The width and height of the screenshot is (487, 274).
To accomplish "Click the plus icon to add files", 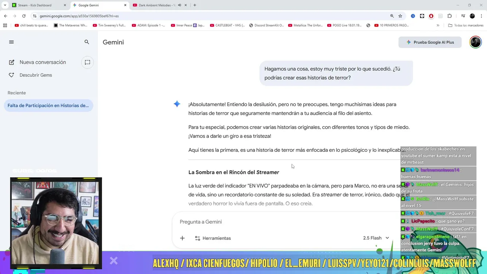I will (182, 238).
